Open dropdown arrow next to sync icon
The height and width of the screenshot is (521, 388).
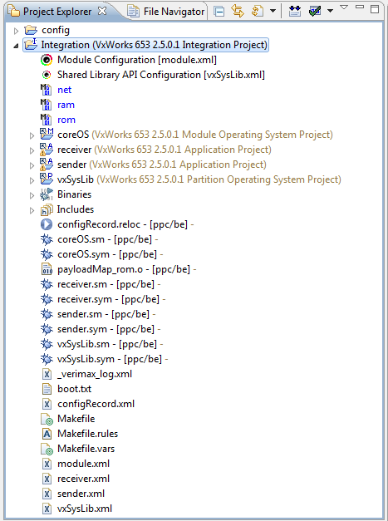(273, 11)
